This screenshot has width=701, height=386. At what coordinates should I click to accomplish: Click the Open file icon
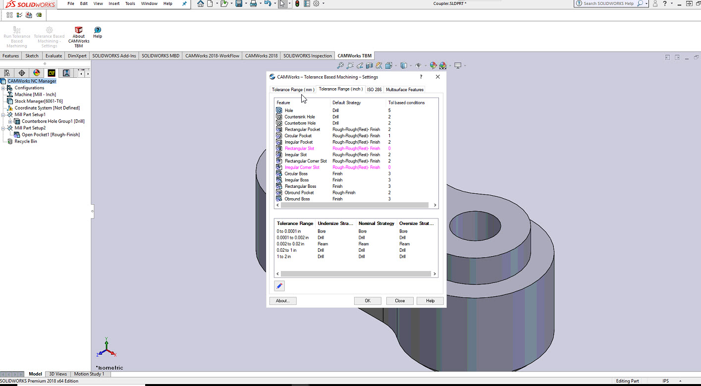coord(224,3)
